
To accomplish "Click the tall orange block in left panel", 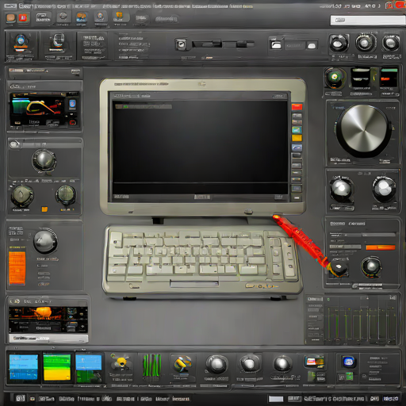I will pyautogui.click(x=17, y=268).
